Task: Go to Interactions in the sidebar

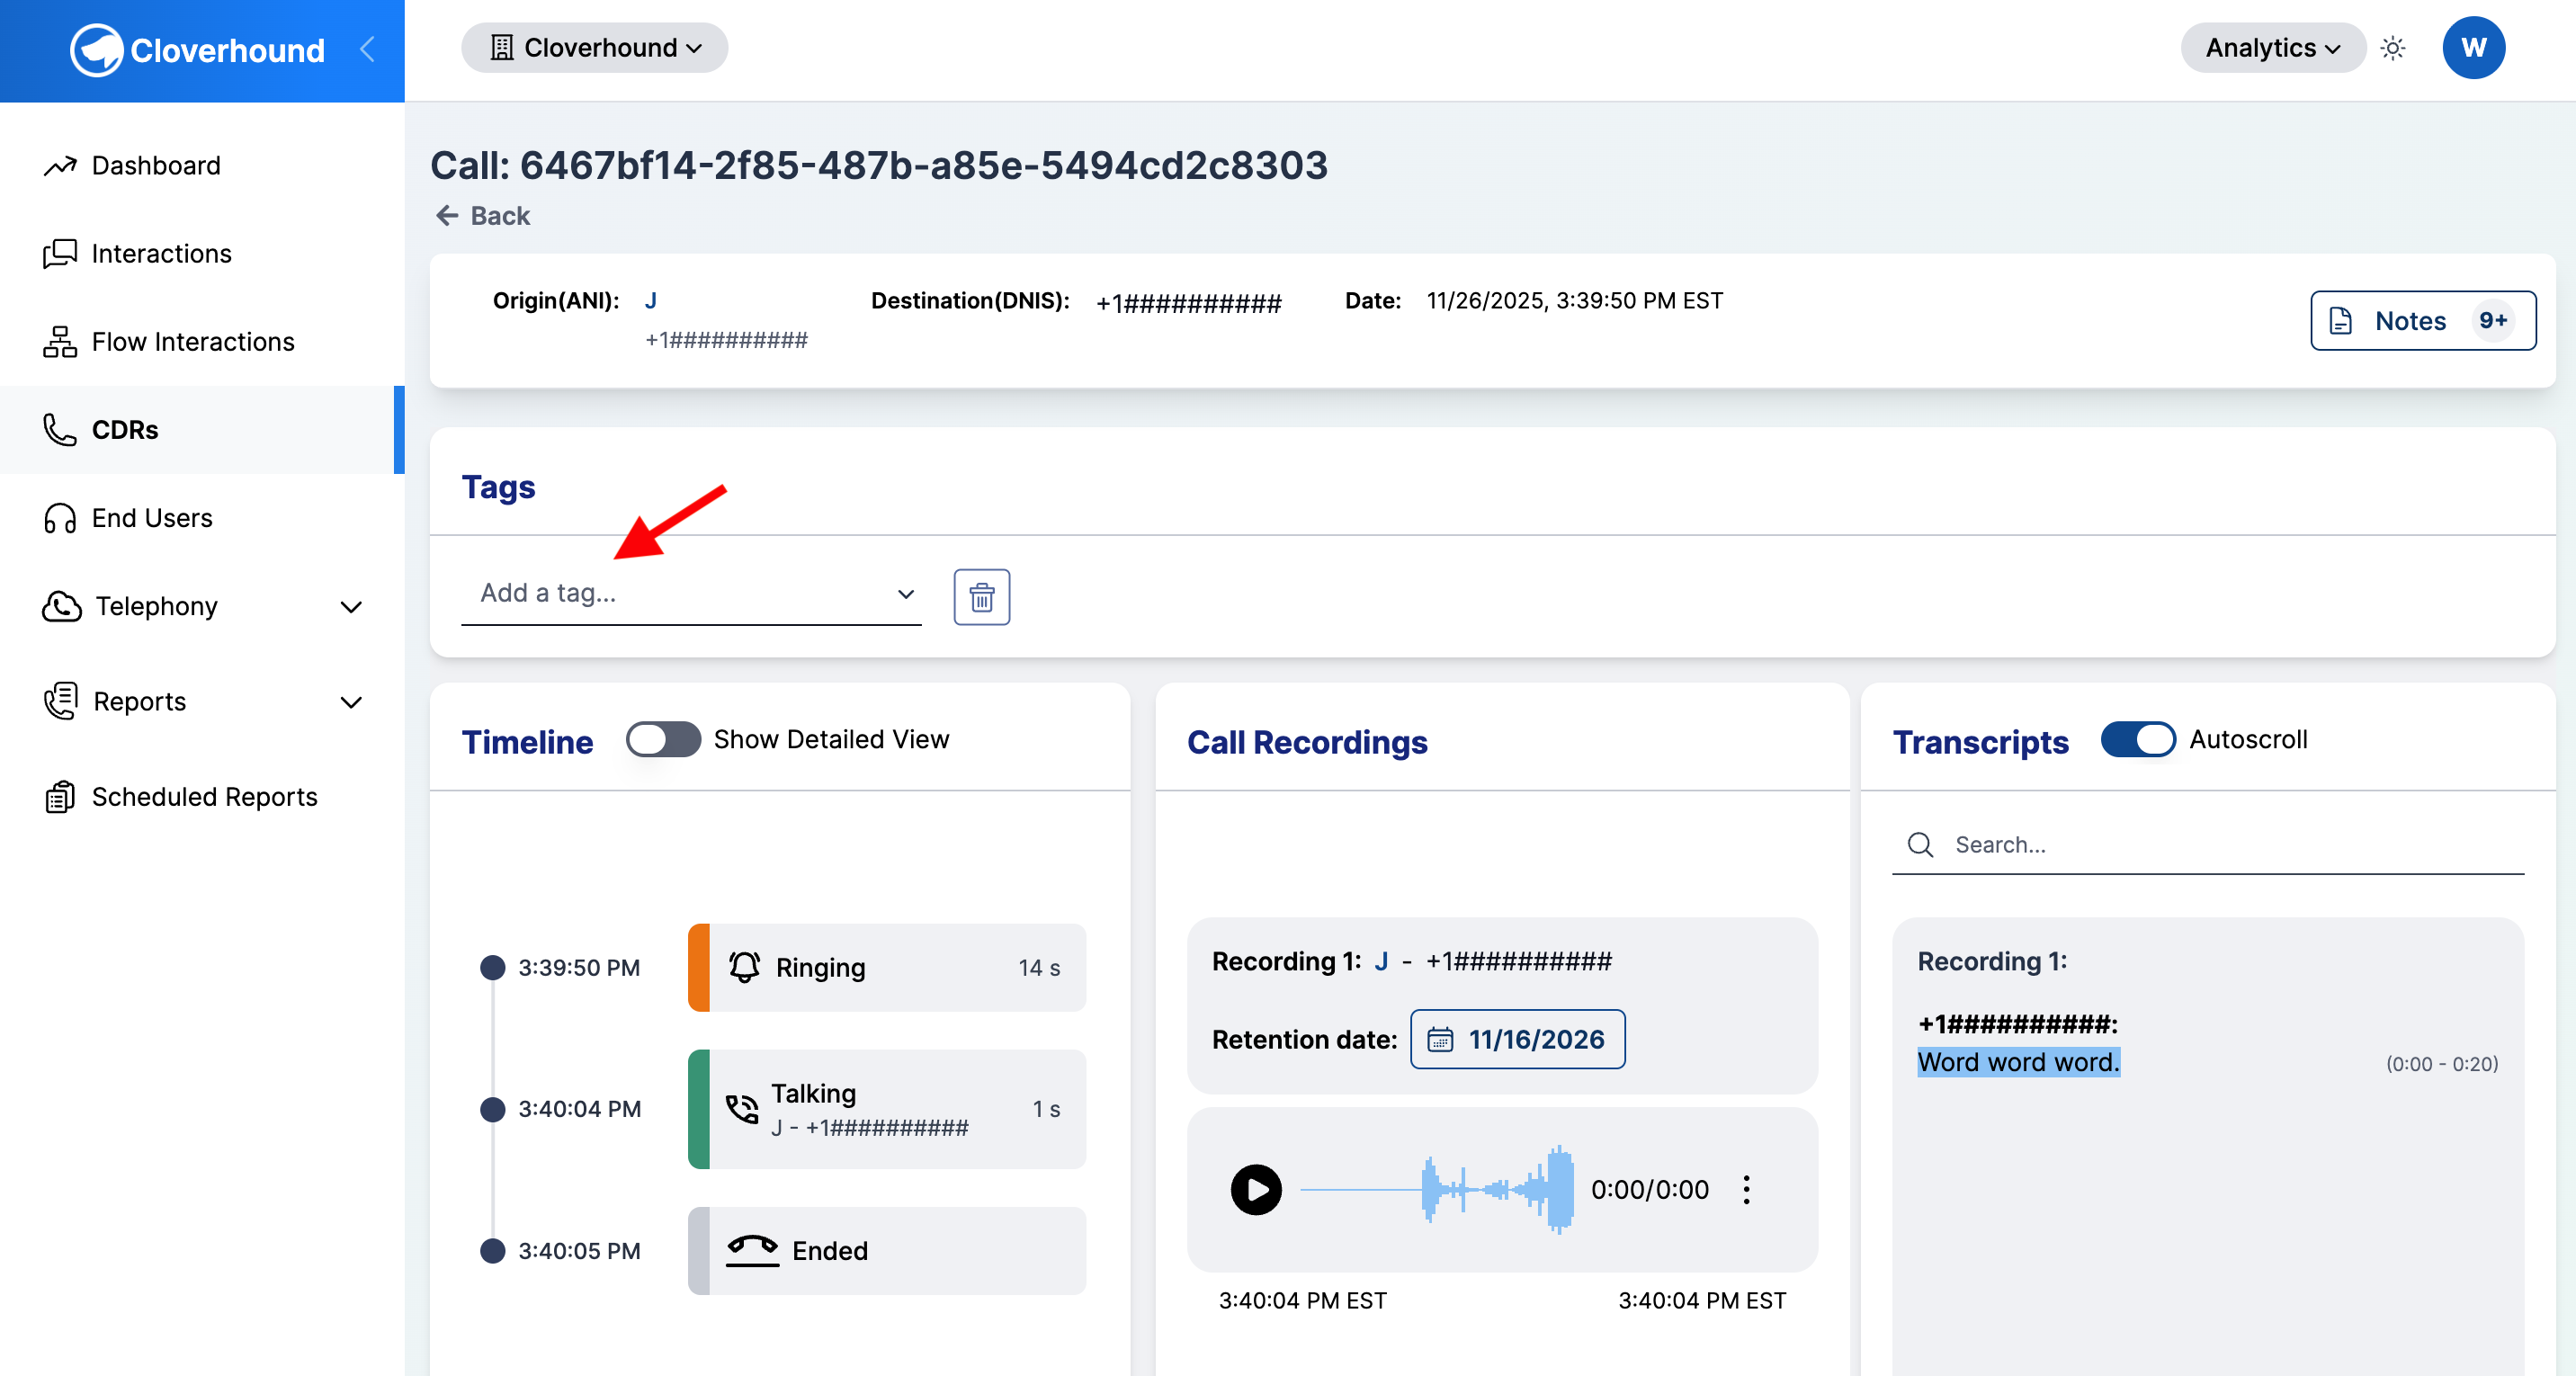Action: coord(202,253)
